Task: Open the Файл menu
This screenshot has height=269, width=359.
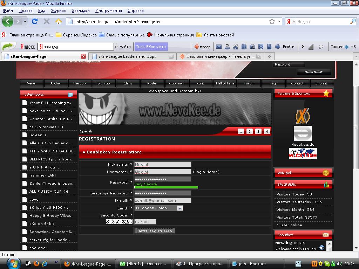Action: click(x=8, y=11)
